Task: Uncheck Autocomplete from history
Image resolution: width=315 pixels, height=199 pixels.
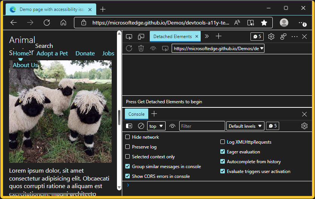Action: click(223, 161)
